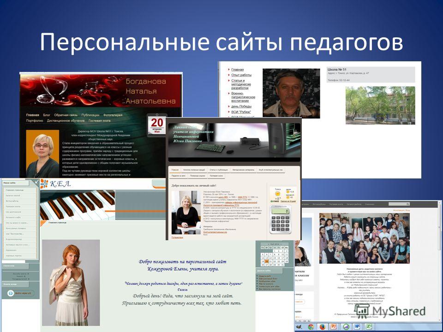Click the class group photo
Viewport: 443px width, 332px height.
pos(364,238)
